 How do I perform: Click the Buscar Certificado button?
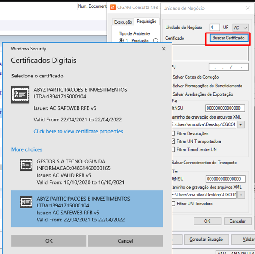click(228, 38)
